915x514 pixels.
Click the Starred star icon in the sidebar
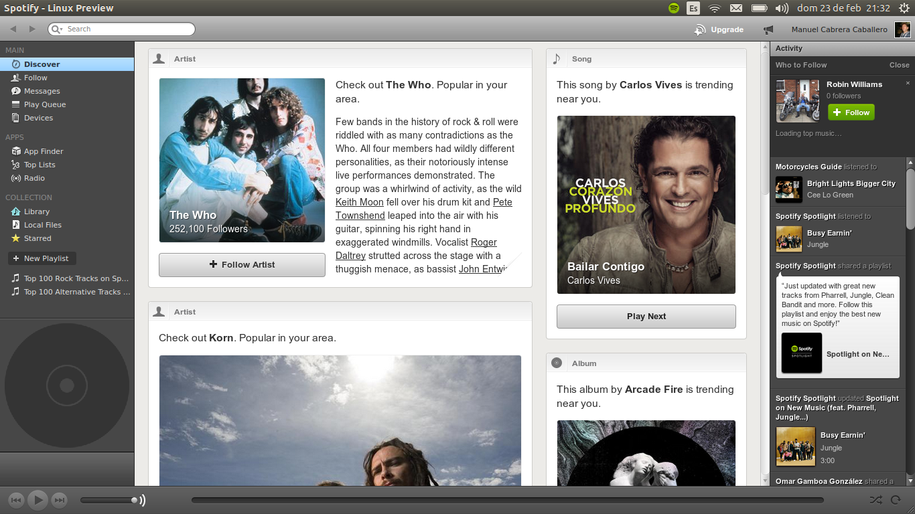coord(16,238)
